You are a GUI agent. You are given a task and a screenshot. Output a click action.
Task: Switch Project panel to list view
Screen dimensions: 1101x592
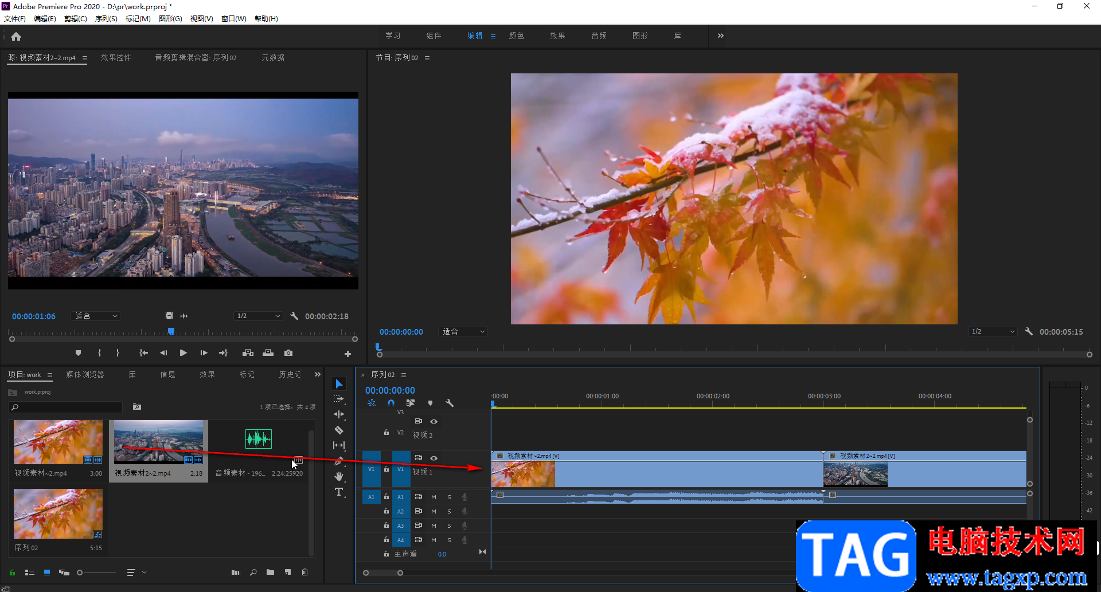click(30, 573)
